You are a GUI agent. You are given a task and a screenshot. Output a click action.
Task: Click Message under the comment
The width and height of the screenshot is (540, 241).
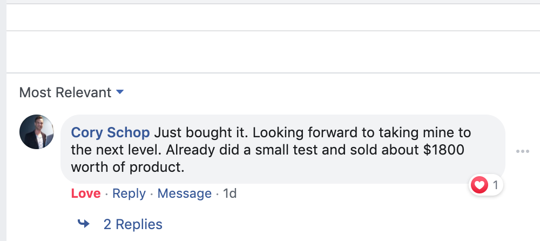coord(184,193)
